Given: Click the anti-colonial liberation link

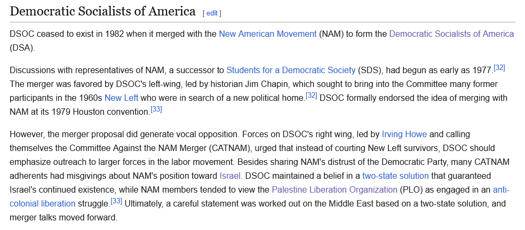Looking at the screenshot, I should [x=43, y=203].
